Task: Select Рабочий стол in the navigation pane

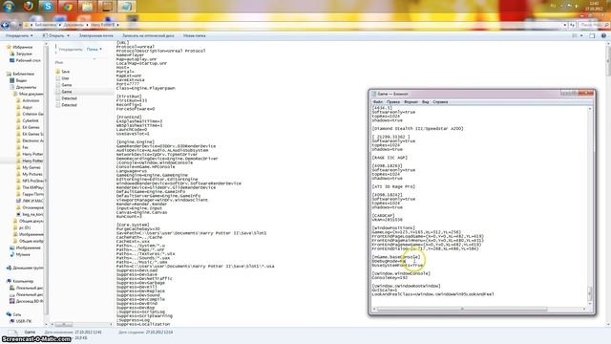Action: [x=25, y=60]
